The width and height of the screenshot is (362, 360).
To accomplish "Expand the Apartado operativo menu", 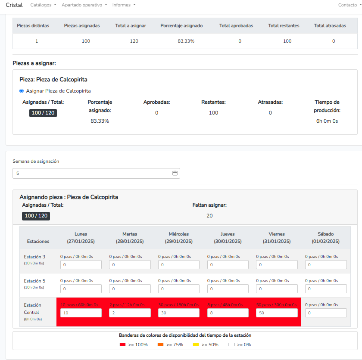I will (x=84, y=5).
